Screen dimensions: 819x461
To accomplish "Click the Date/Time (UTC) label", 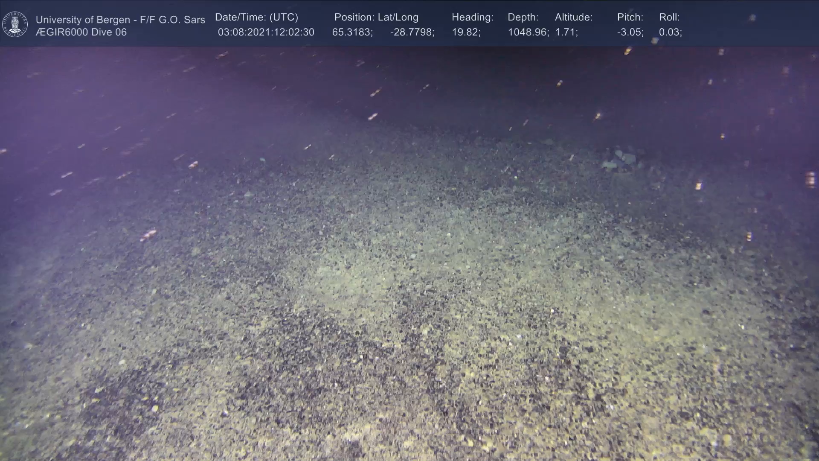I will 256,18.
